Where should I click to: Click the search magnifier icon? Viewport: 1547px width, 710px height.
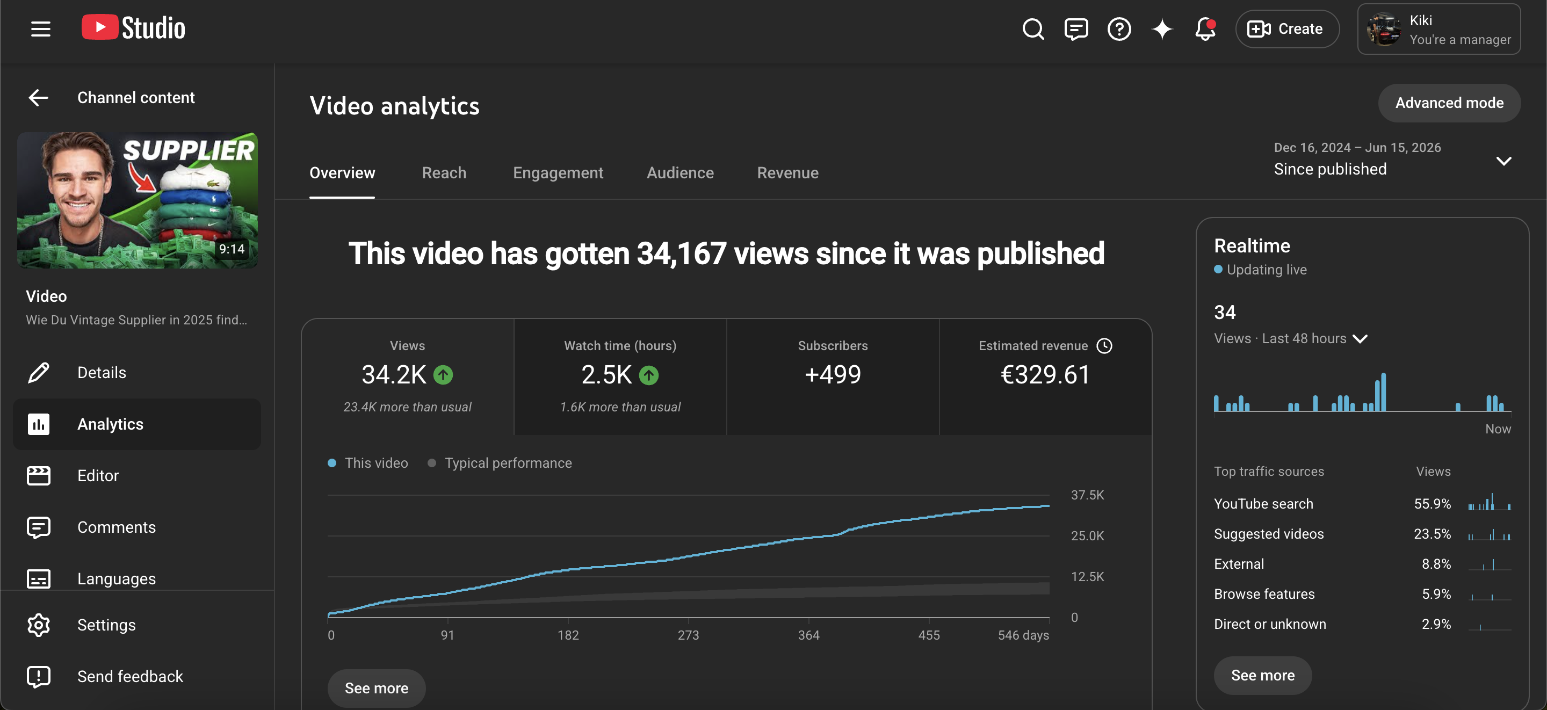[x=1033, y=29]
